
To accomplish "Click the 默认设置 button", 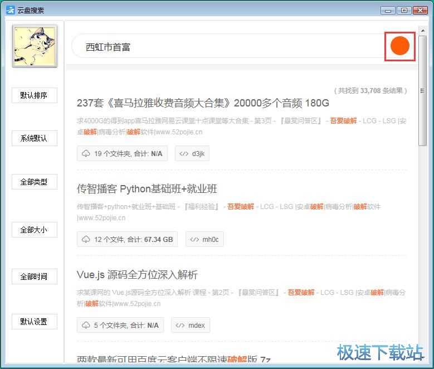I will tap(35, 322).
